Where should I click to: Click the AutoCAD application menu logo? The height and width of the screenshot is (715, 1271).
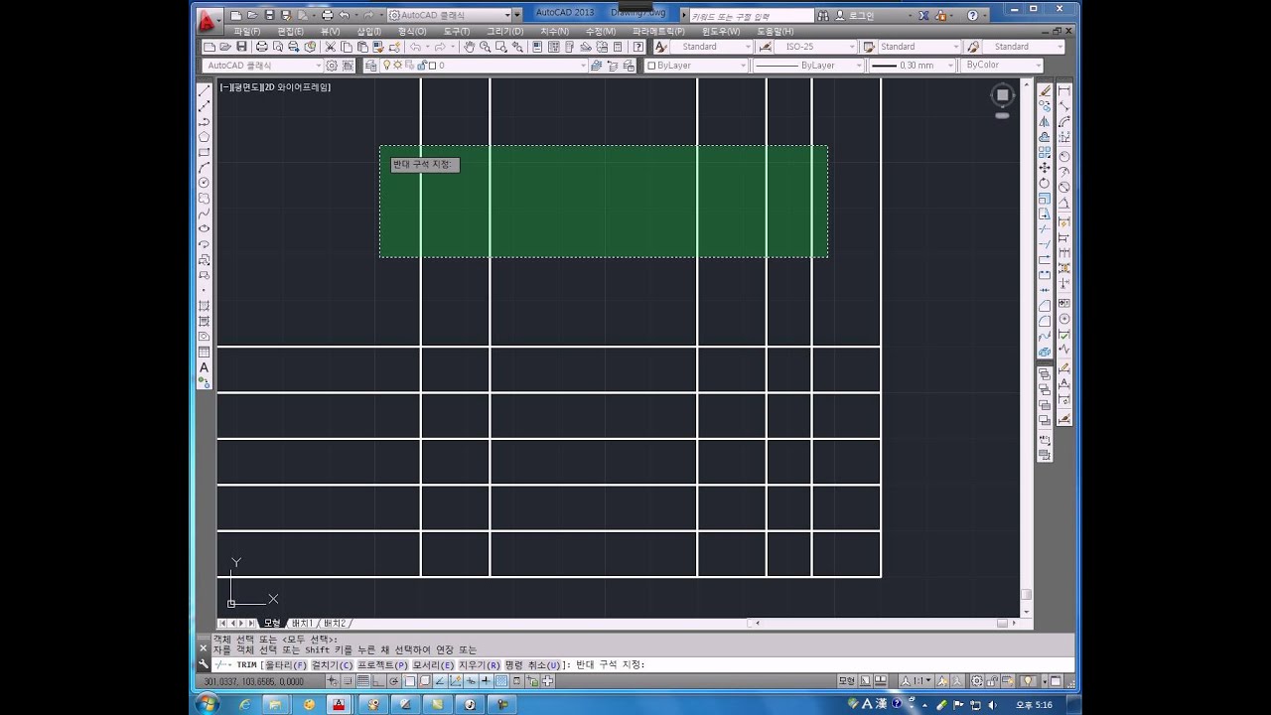coord(208,20)
